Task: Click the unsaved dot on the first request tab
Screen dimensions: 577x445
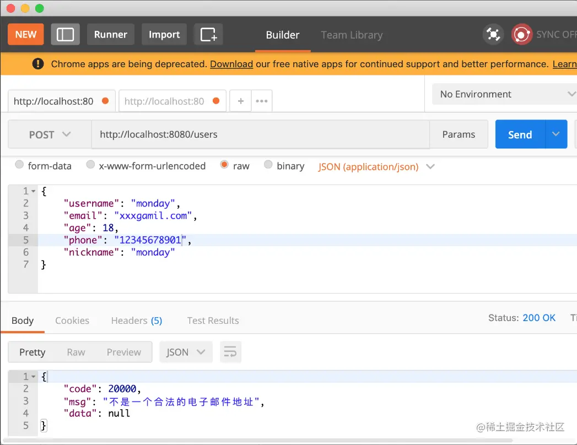Action: [105, 101]
